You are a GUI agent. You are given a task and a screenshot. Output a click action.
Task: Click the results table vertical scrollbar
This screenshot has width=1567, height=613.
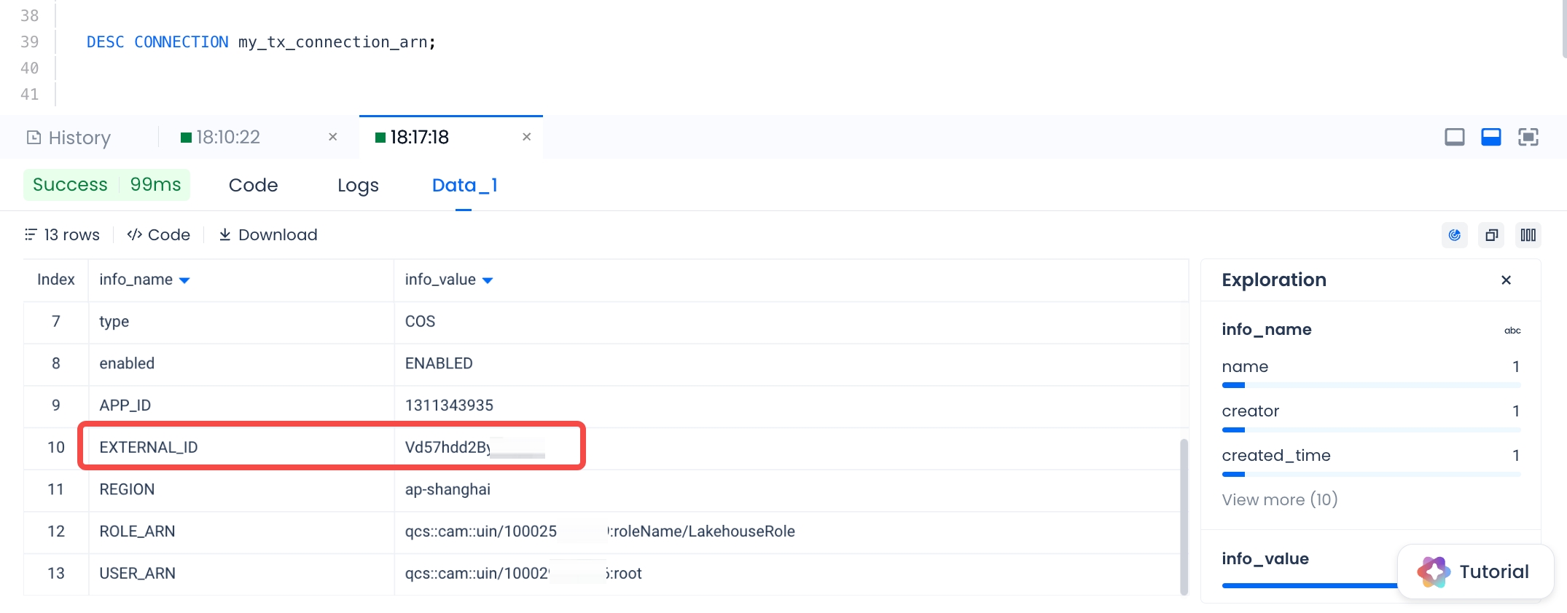coord(1184,517)
